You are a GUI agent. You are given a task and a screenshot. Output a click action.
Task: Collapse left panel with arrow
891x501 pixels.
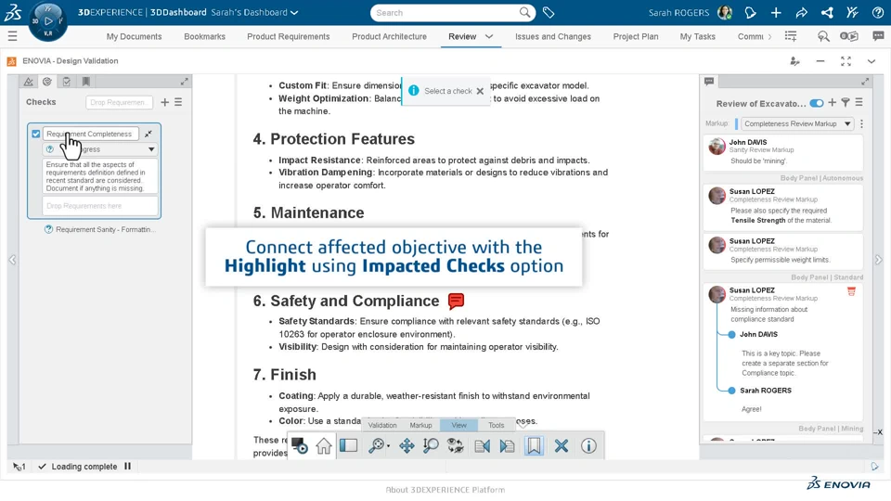click(x=12, y=260)
